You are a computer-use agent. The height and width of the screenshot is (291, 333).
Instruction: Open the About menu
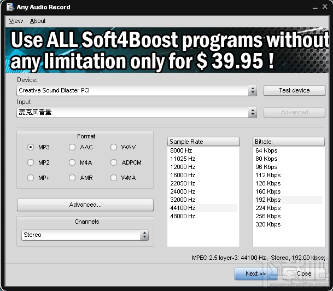(38, 21)
